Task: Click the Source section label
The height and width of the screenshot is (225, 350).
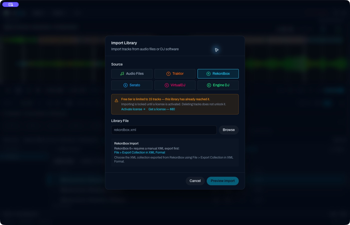Action: [117, 64]
